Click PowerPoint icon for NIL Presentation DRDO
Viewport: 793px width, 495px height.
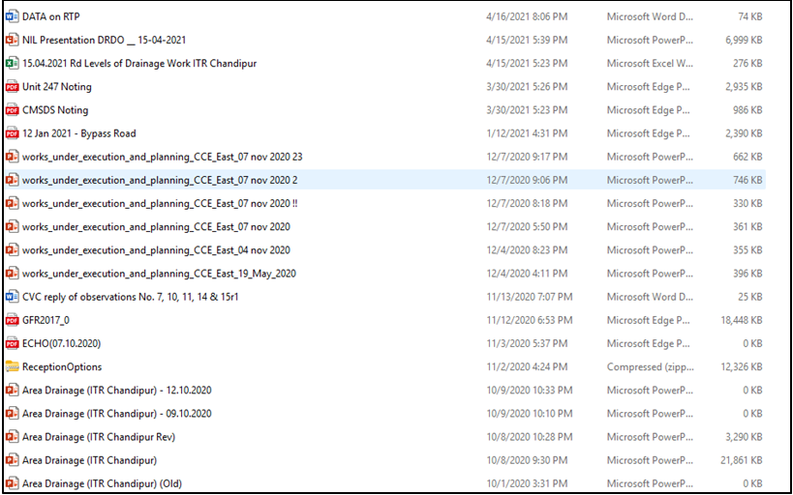[x=12, y=40]
